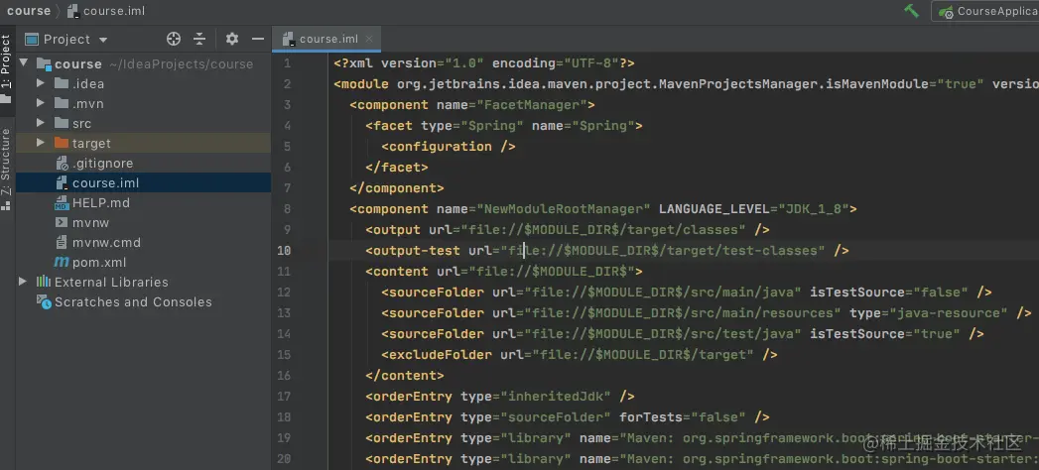This screenshot has height=470, width=1039.
Task: Click forTests="false" on line 18
Action: pos(683,417)
